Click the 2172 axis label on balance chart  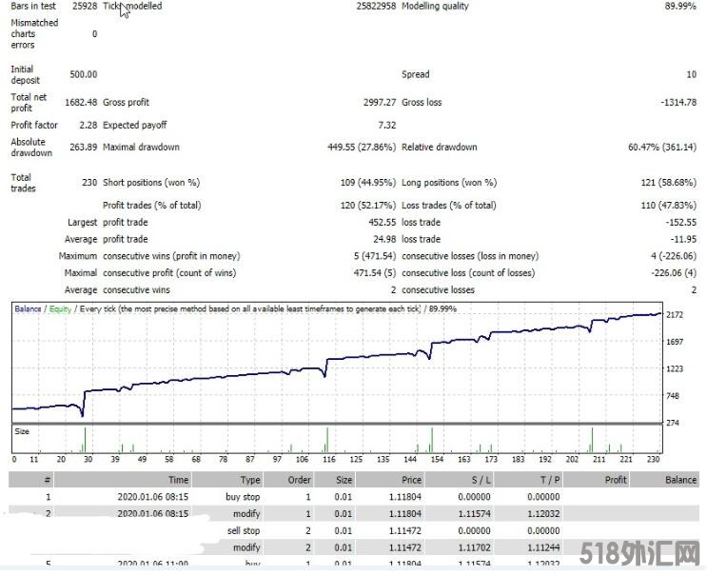675,315
